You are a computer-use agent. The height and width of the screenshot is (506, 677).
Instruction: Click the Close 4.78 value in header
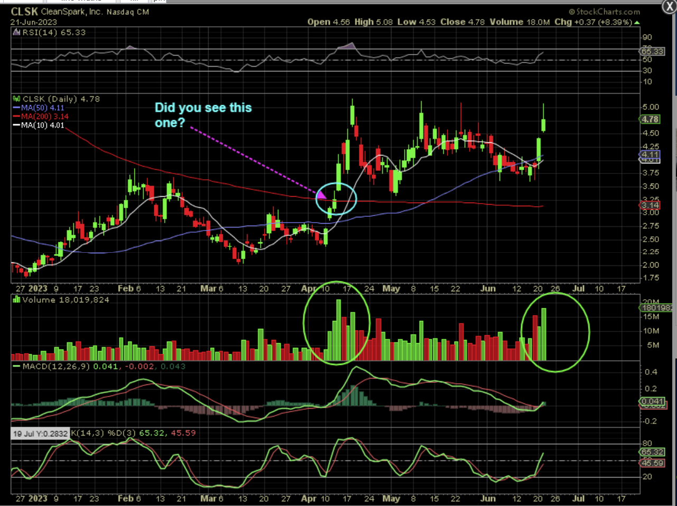462,22
